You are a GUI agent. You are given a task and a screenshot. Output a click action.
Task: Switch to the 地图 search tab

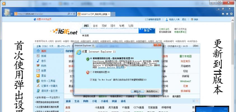(x=131, y=26)
